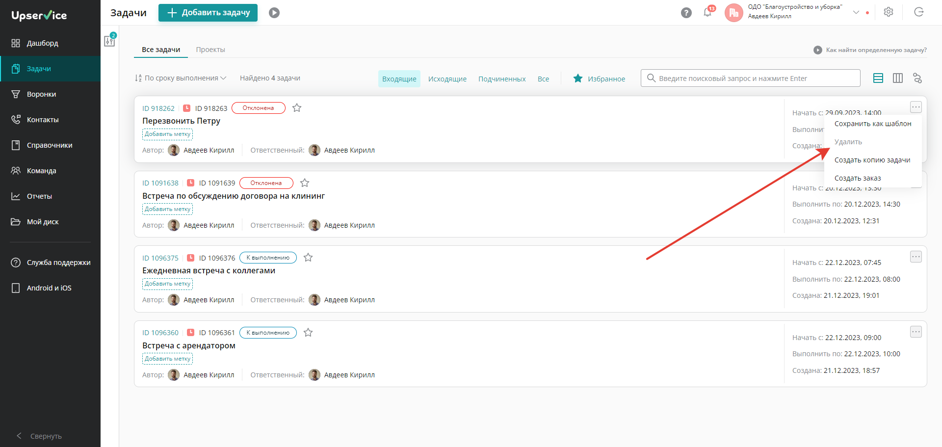Click the Upservice logo

(39, 15)
